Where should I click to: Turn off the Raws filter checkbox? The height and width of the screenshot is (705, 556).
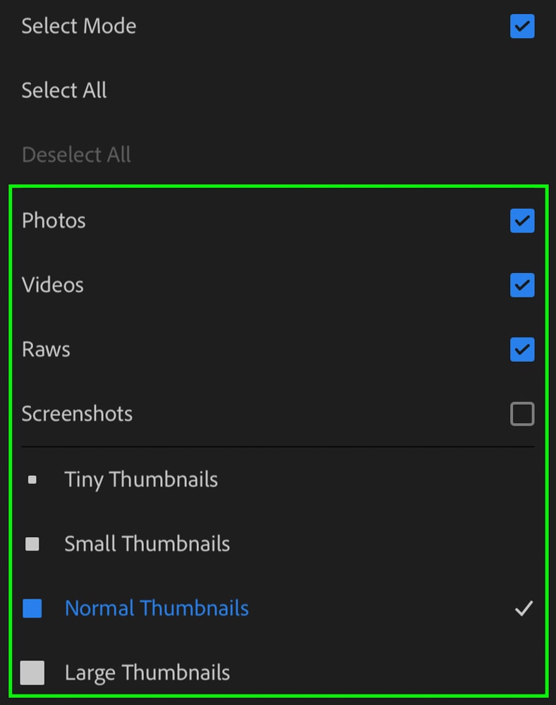(522, 350)
